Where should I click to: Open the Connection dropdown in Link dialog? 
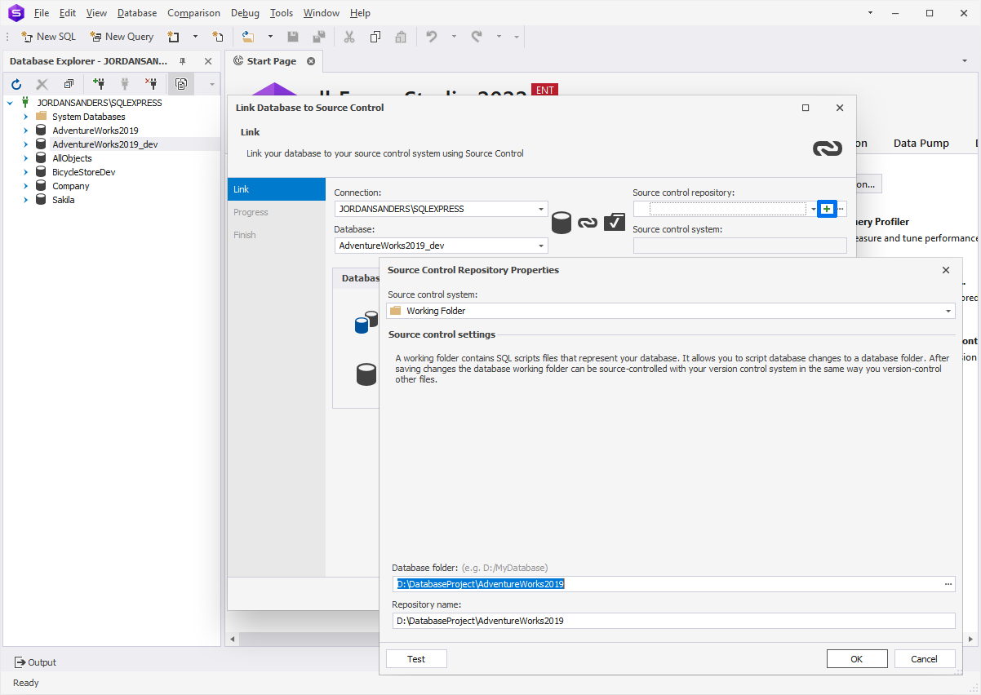542,209
